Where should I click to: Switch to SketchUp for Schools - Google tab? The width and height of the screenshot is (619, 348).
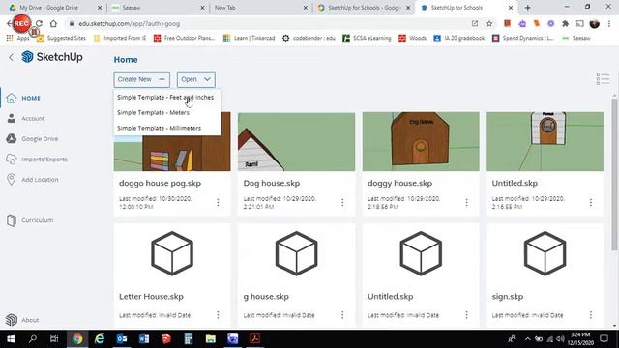point(364,8)
